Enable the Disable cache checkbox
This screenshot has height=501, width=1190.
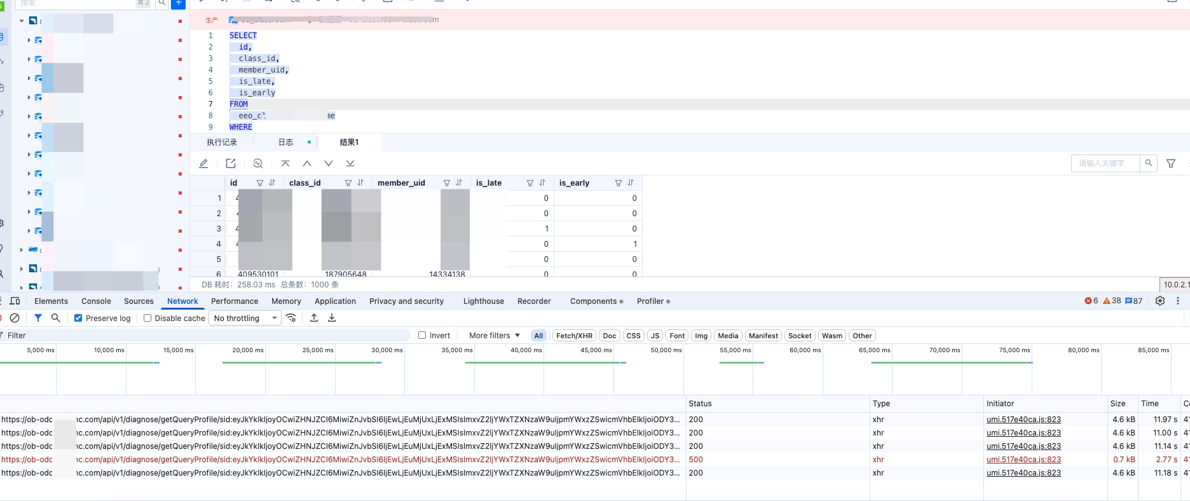pos(147,318)
